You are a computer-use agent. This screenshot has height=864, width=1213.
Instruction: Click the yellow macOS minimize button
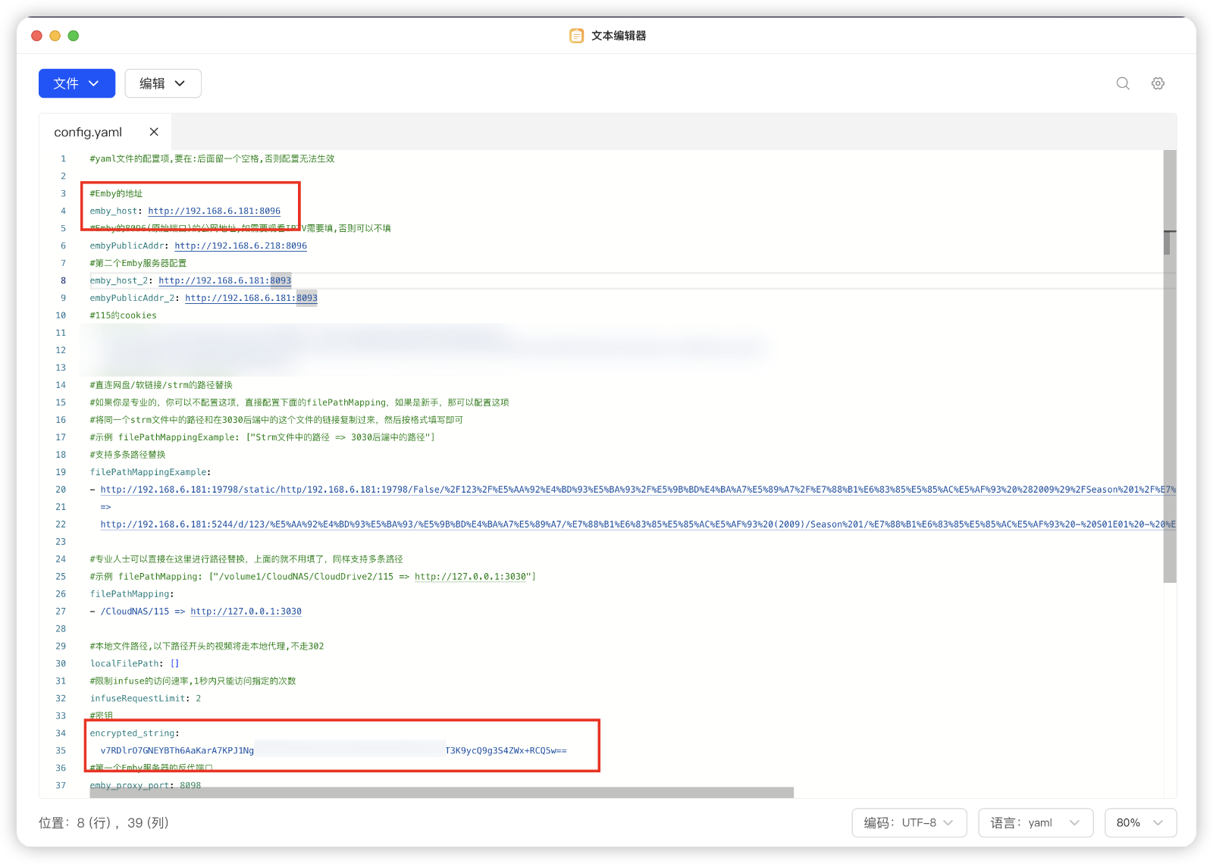tap(55, 36)
